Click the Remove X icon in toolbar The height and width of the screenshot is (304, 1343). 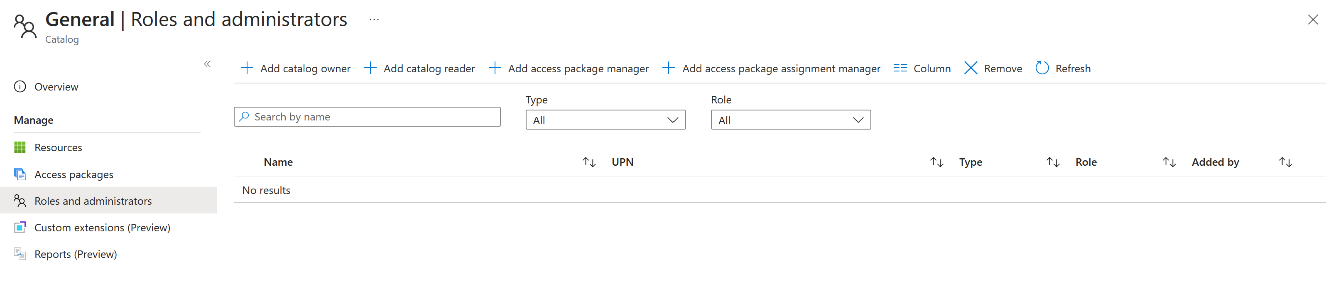[970, 68]
